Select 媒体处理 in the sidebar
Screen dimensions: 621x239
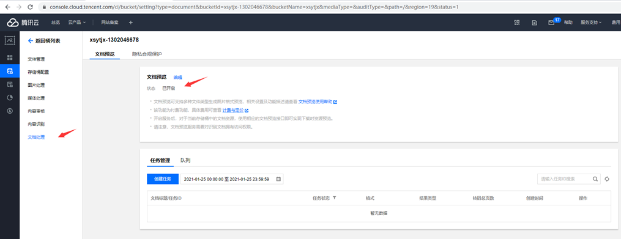tap(36, 98)
